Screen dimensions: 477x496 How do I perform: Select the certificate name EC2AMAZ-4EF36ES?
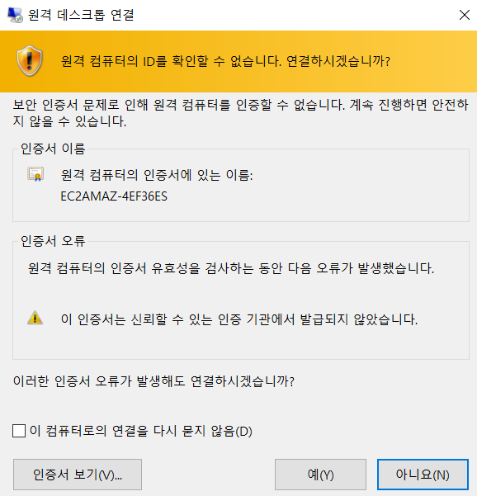click(x=114, y=196)
